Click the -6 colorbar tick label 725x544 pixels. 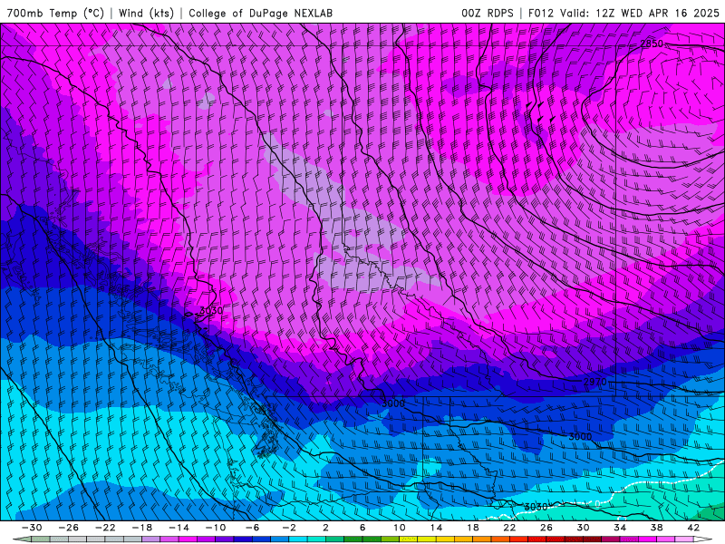click(x=252, y=528)
